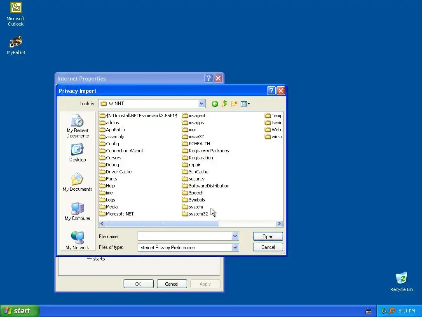Viewport: 422px width, 317px height.
Task: Select the Media folder
Action: 108,207
